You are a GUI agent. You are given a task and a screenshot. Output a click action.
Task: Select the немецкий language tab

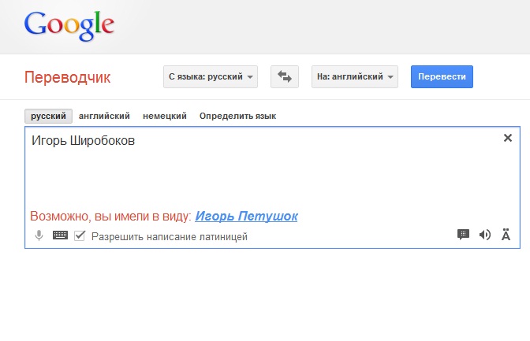165,116
